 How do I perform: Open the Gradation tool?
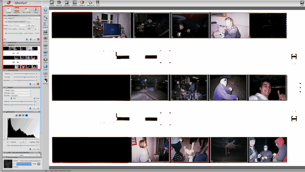pos(75,3)
